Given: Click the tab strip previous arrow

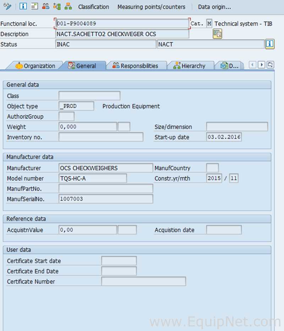Looking at the screenshot, I should pos(252,65).
